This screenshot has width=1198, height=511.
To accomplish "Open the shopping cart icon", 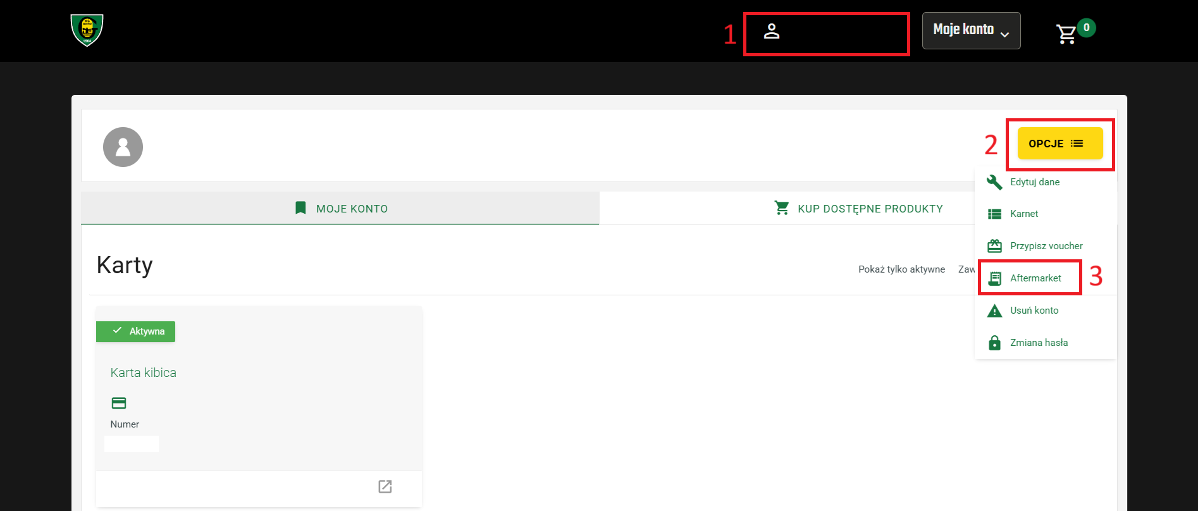I will [x=1066, y=34].
